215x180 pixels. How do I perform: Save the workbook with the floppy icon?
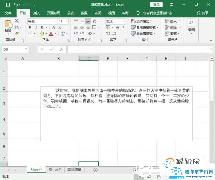tap(8, 5)
